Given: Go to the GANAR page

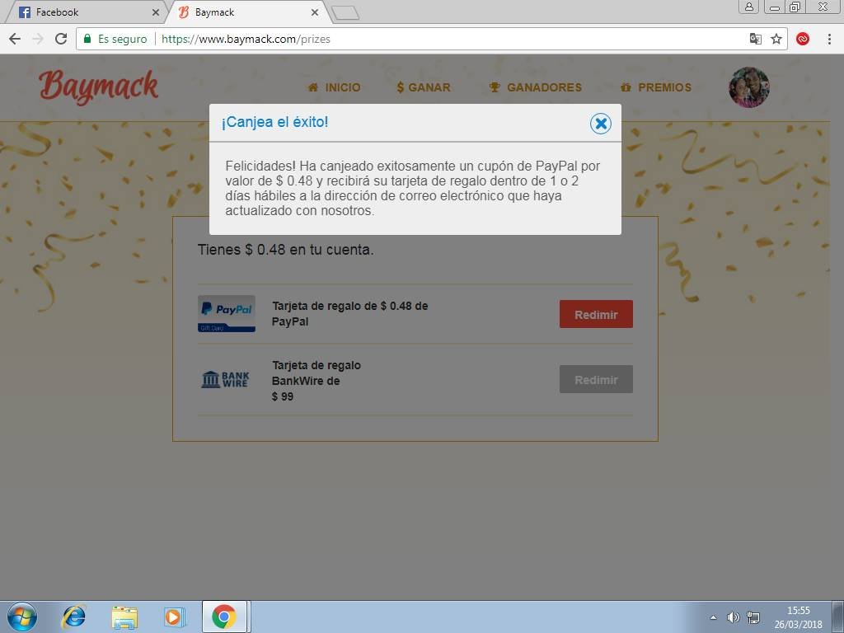Looking at the screenshot, I should point(424,87).
